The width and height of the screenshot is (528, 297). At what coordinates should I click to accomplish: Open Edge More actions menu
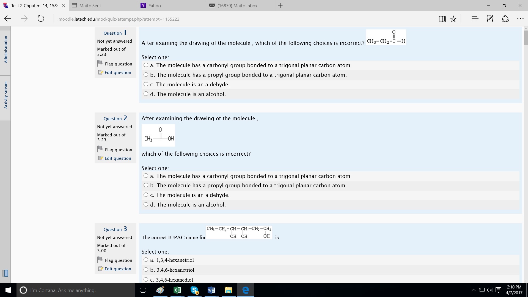tap(520, 19)
